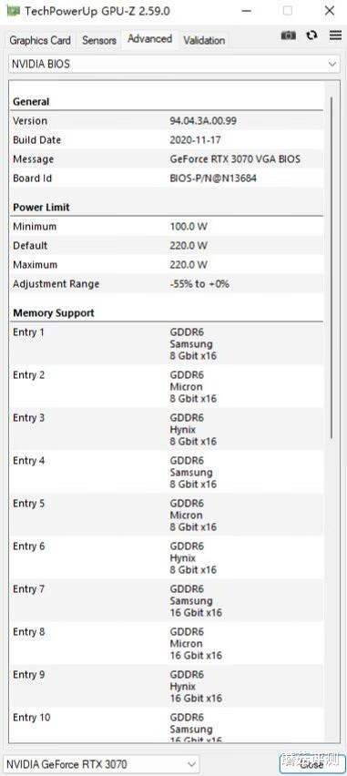
Task: Select the Default power limit row
Action: [167, 246]
